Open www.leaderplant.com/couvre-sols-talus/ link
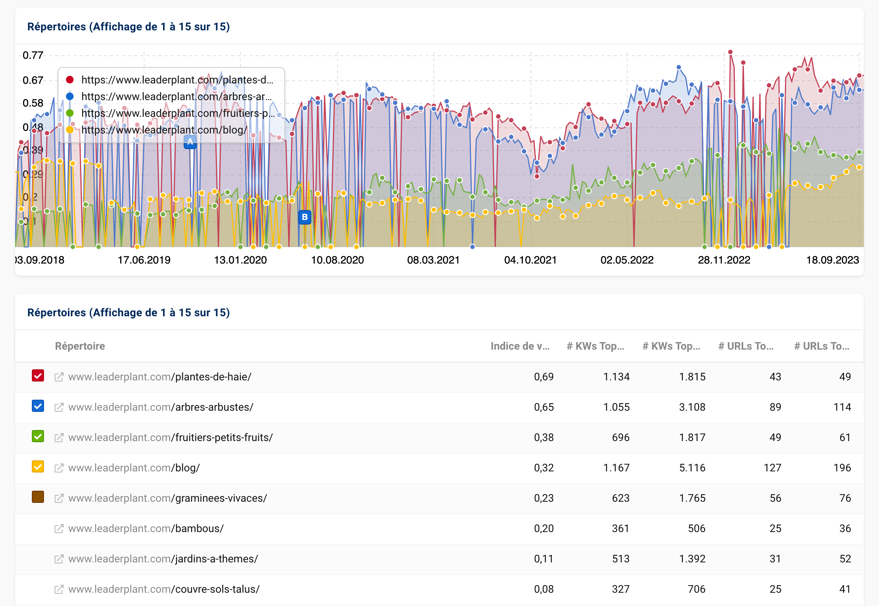 (x=164, y=590)
